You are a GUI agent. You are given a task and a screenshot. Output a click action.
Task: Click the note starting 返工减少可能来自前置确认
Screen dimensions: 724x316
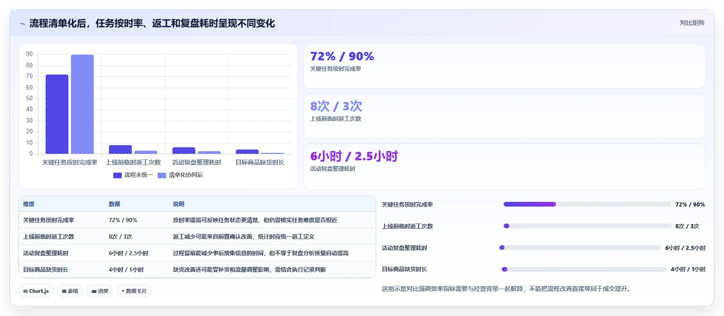tap(244, 237)
